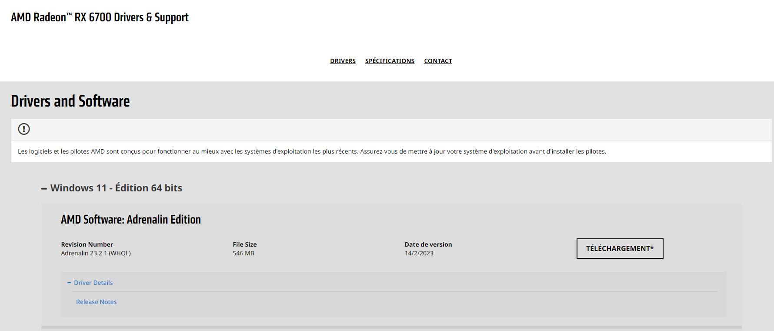Click the AMD Radeon RX 6700 Drivers & Support title
Screen dimensions: 774x331
coord(100,17)
